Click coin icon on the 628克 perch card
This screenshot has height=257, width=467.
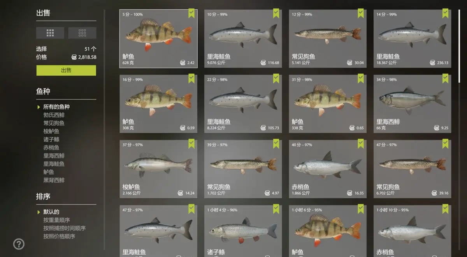183,63
